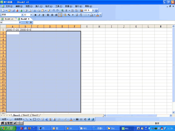
Task: Open the font size dropdown
Action: pos(31,15)
